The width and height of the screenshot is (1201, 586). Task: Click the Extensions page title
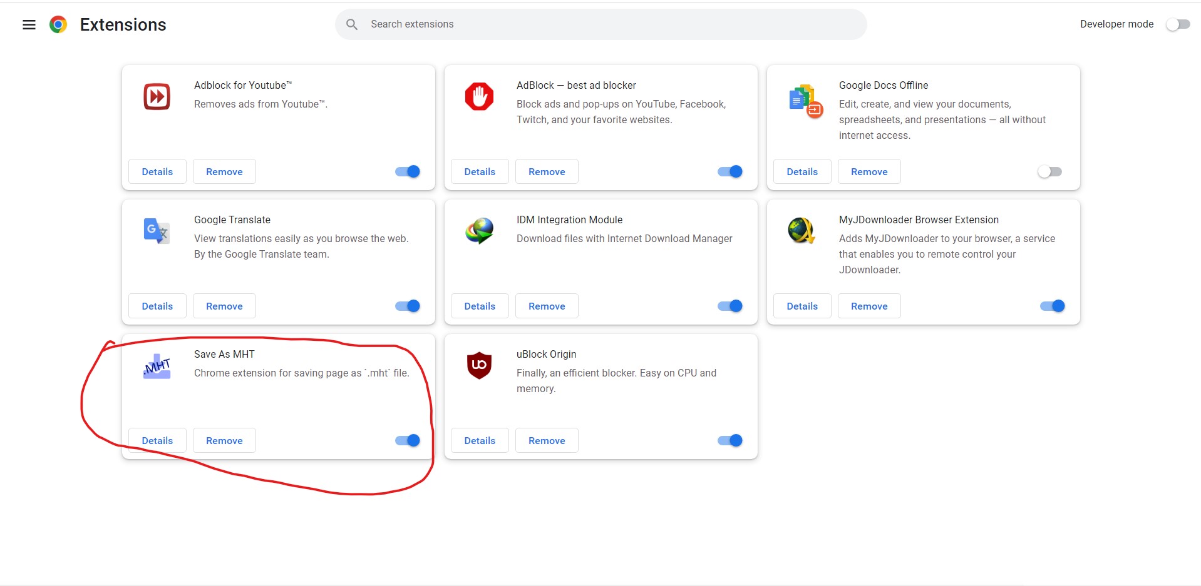click(123, 24)
